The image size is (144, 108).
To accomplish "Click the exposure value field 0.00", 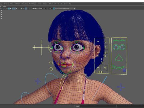I will tap(44, 9).
